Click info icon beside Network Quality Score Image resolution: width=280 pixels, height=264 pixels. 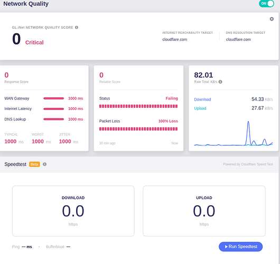coord(77,28)
